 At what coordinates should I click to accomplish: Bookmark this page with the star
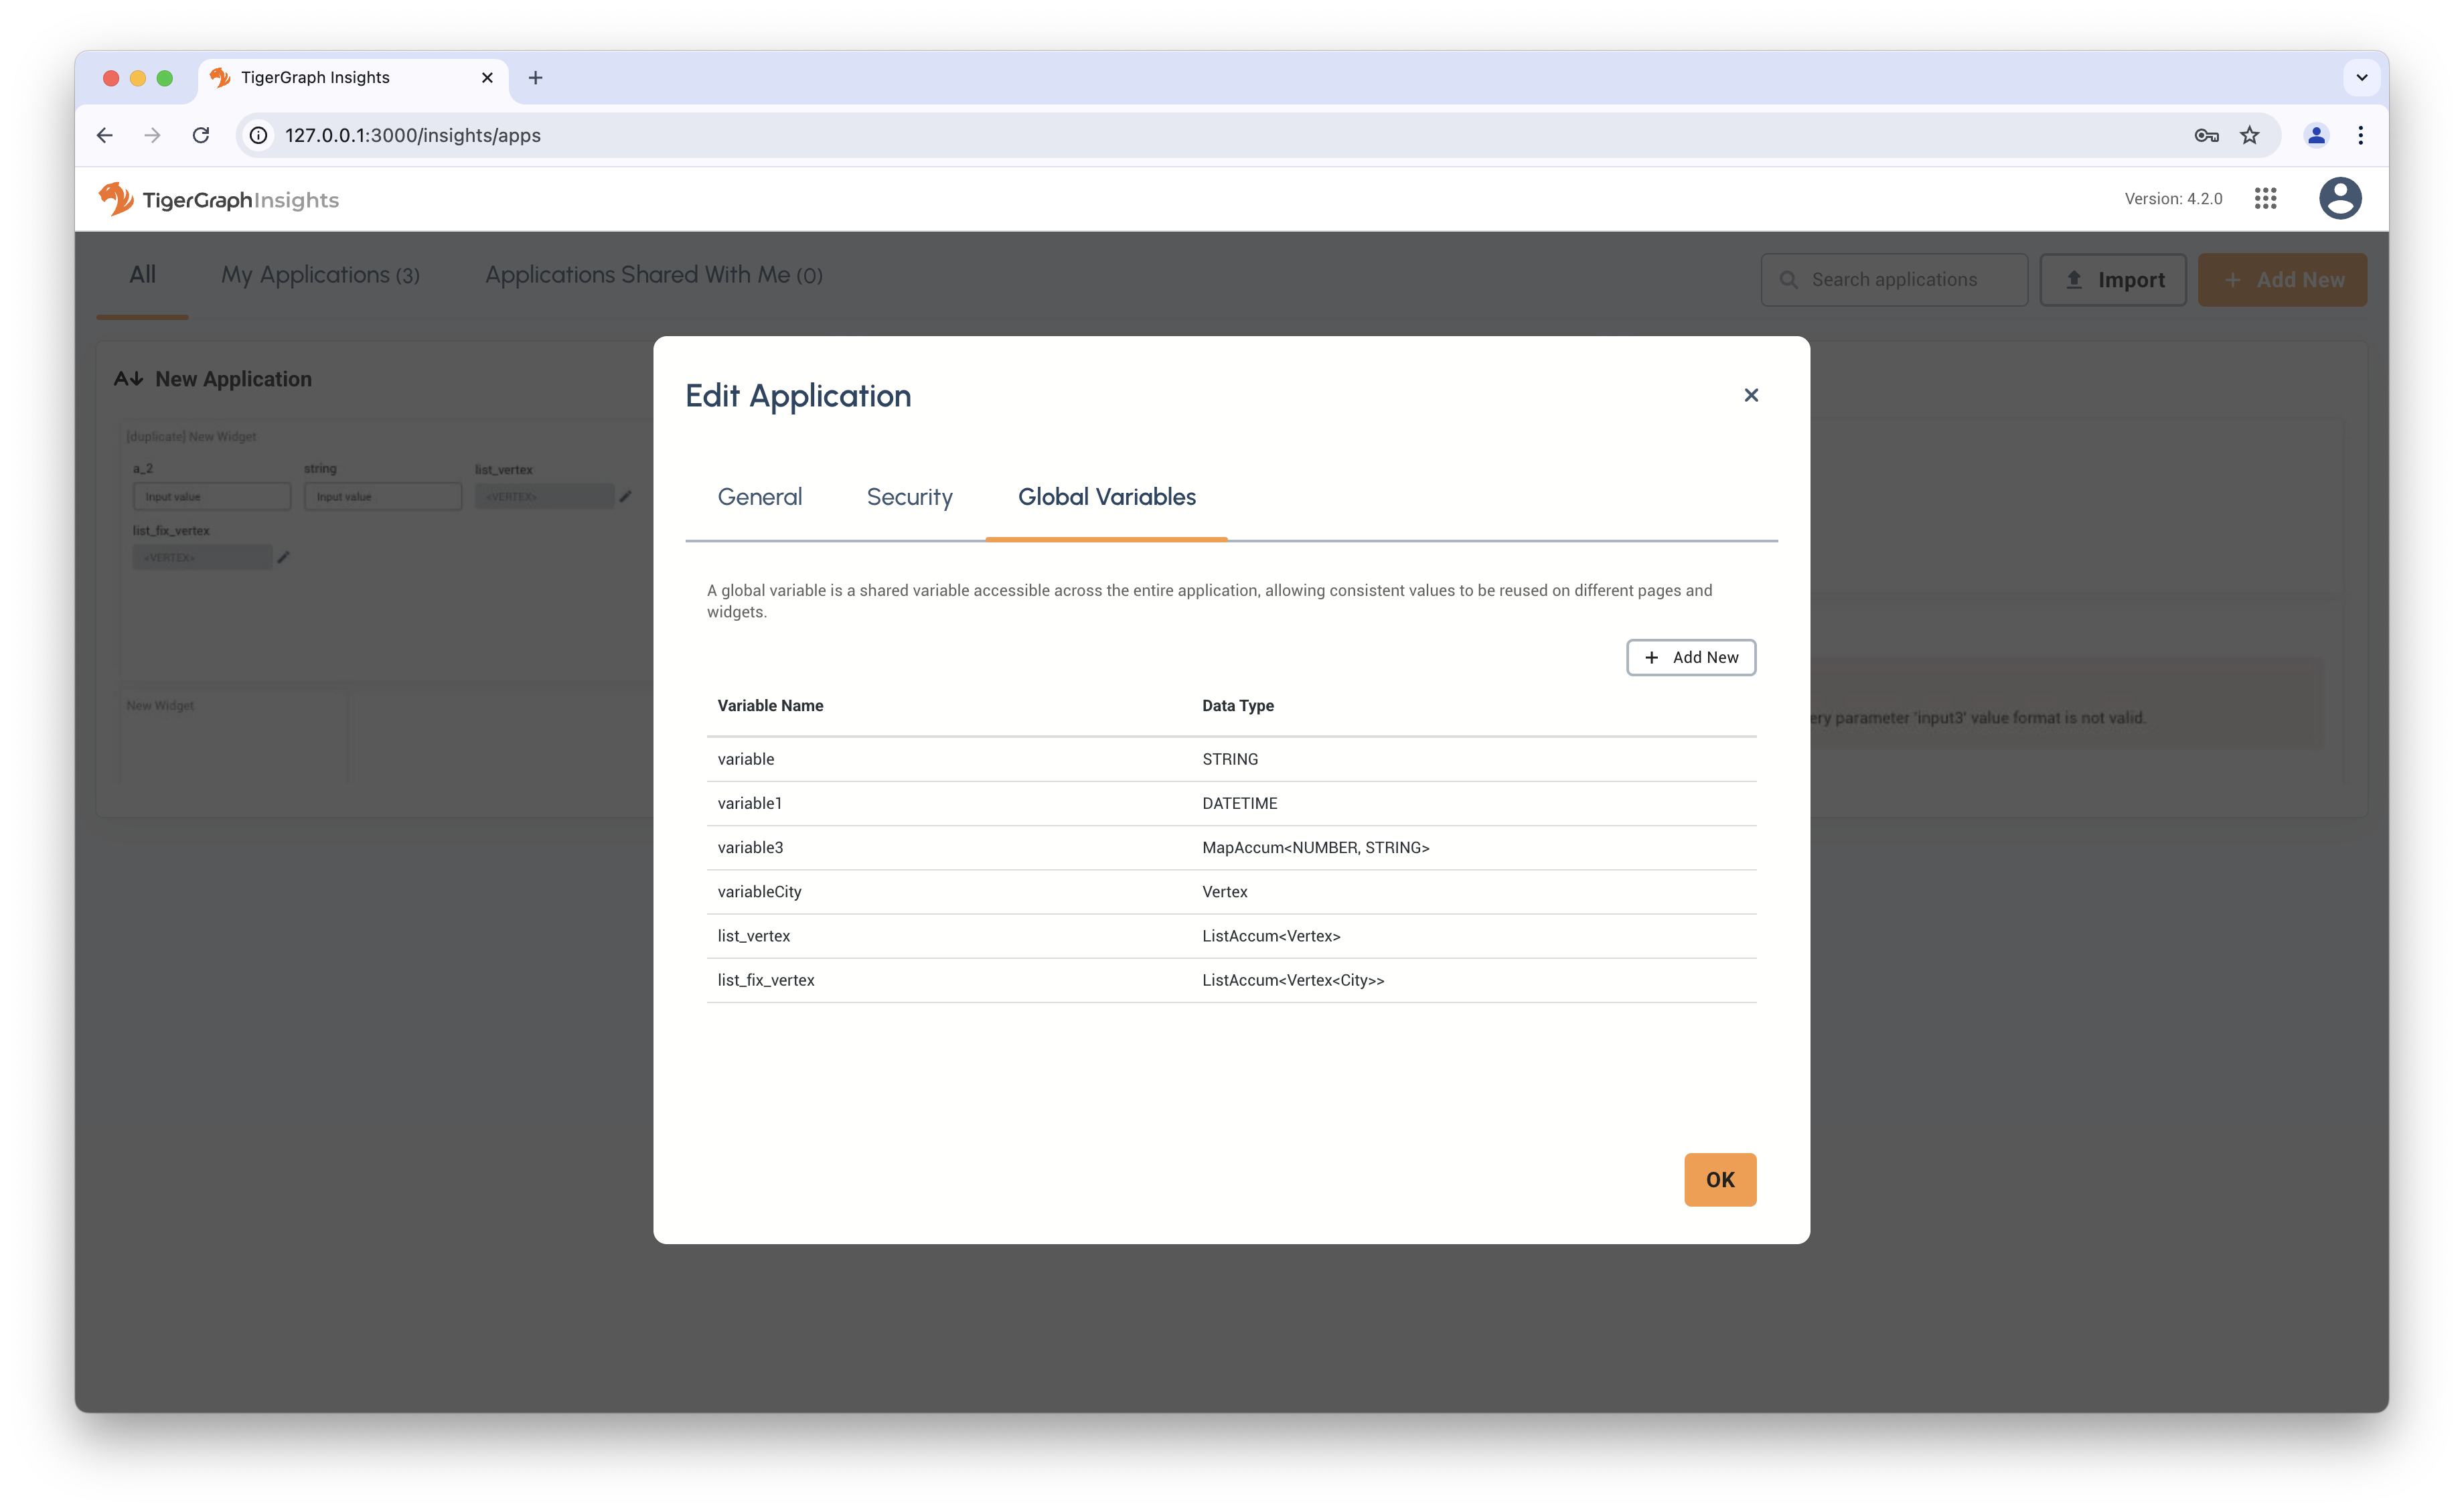coord(2249,135)
